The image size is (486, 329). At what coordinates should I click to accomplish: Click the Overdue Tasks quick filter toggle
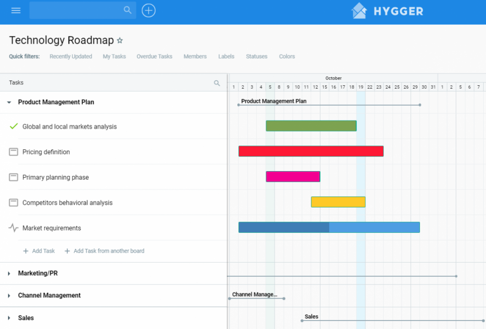[x=154, y=56]
